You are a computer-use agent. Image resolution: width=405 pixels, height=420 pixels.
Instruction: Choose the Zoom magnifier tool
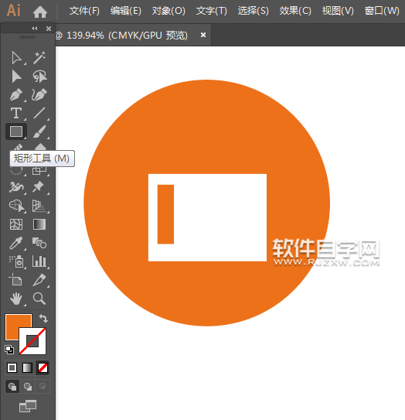(39, 299)
